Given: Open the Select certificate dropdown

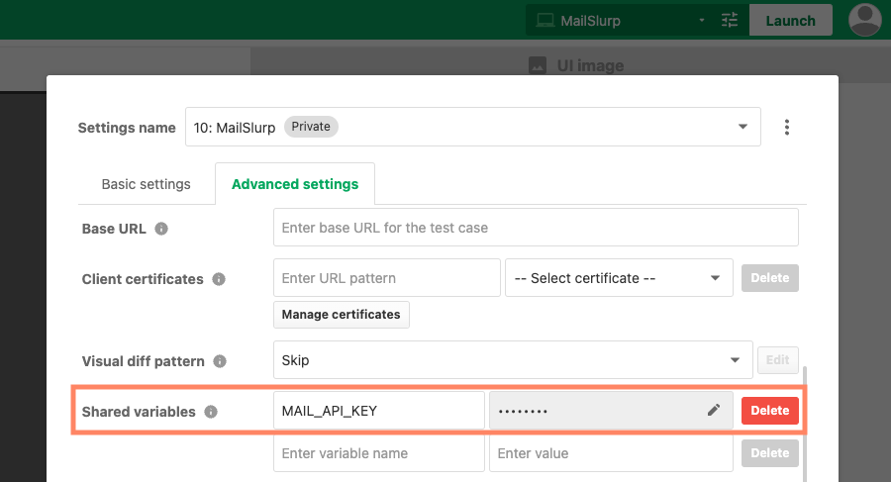Looking at the screenshot, I should (619, 278).
